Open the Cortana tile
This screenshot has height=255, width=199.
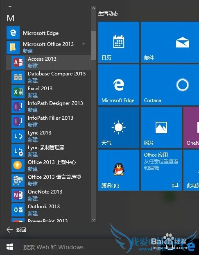click(170, 85)
